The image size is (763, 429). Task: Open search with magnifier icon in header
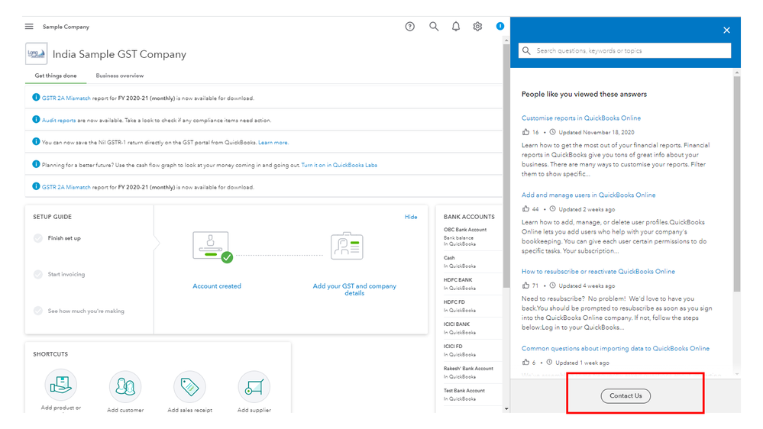[x=434, y=26]
